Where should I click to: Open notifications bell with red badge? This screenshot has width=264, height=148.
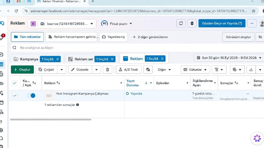coord(2,37)
